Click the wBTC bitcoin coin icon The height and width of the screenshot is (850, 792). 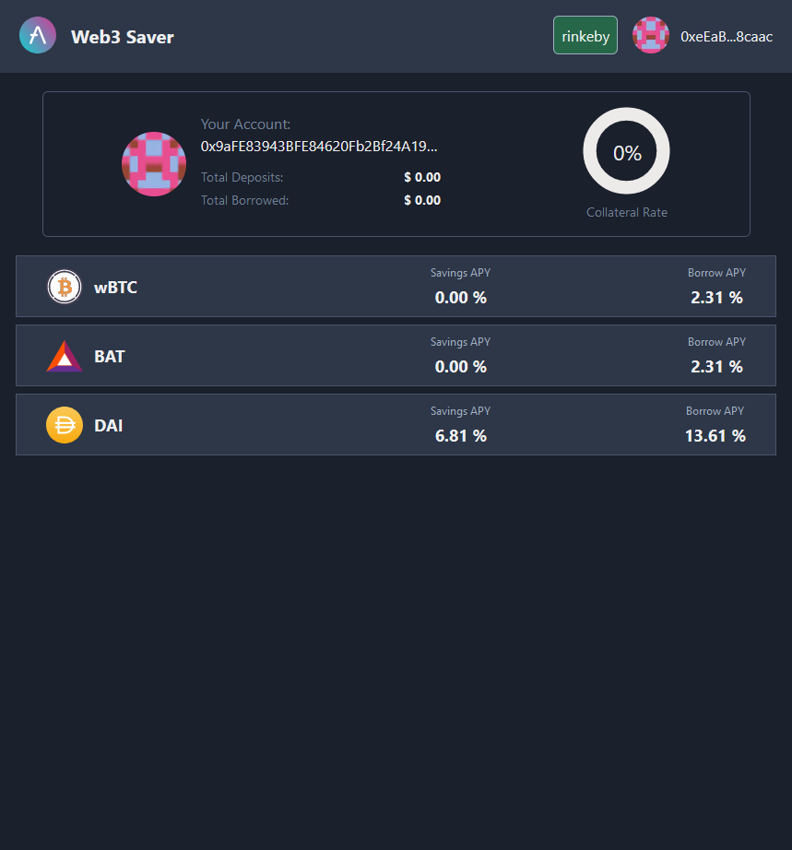65,287
